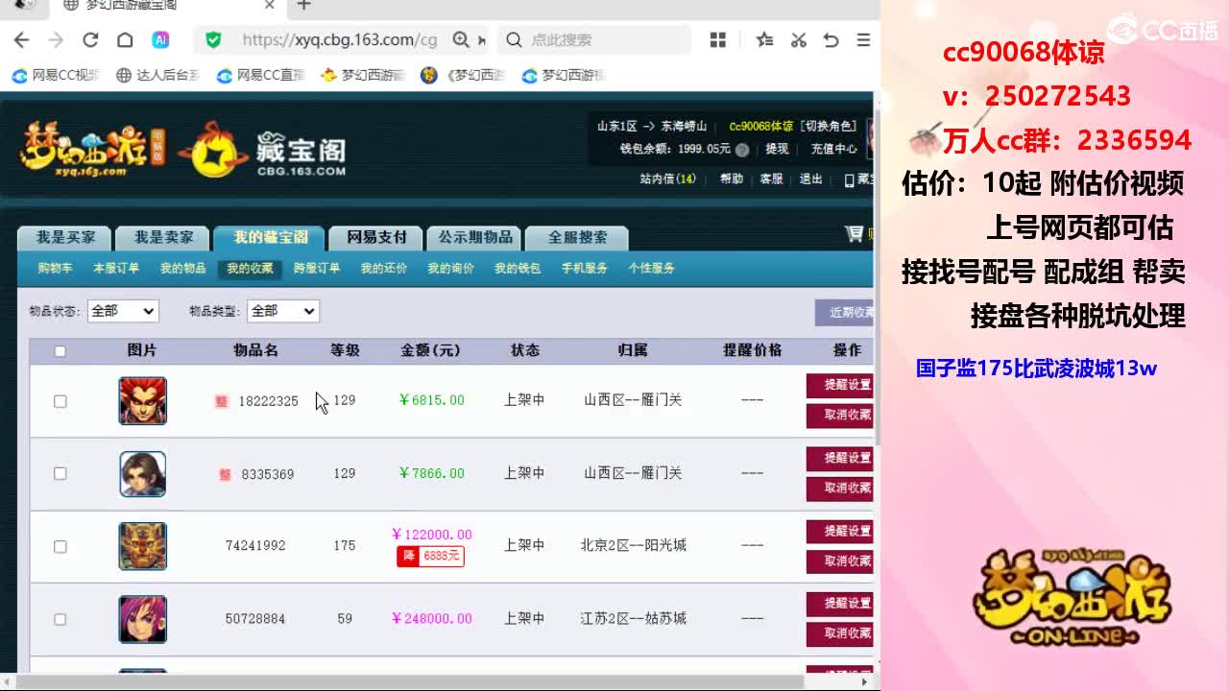Open the 《梦幻西游 bookmark with the blue-gold icon
Image resolution: width=1229 pixels, height=691 pixels.
(463, 75)
